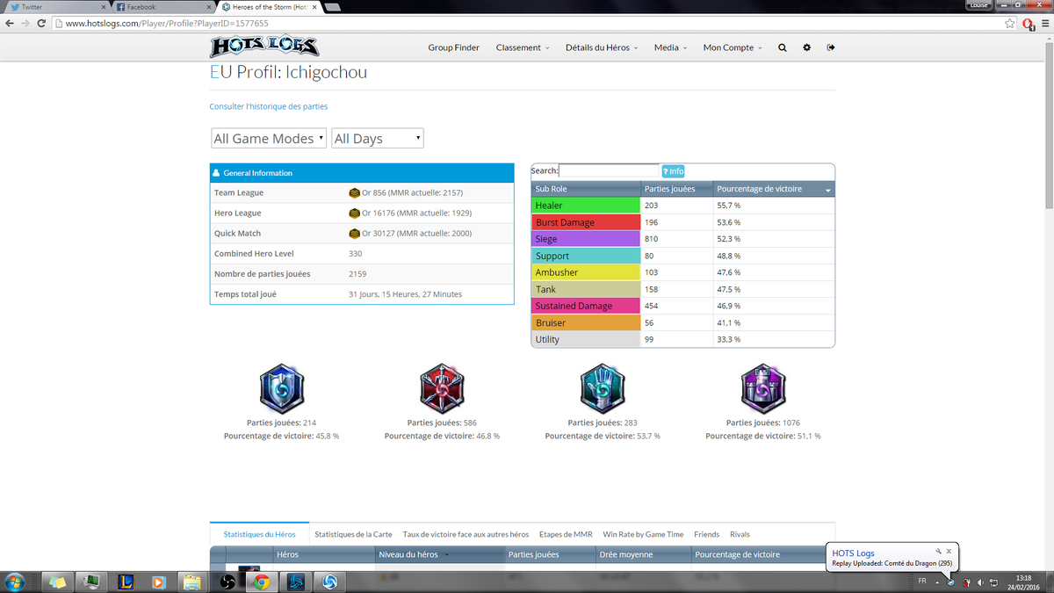
Task: Click Consulter l'historique des parties link
Action: tap(269, 106)
